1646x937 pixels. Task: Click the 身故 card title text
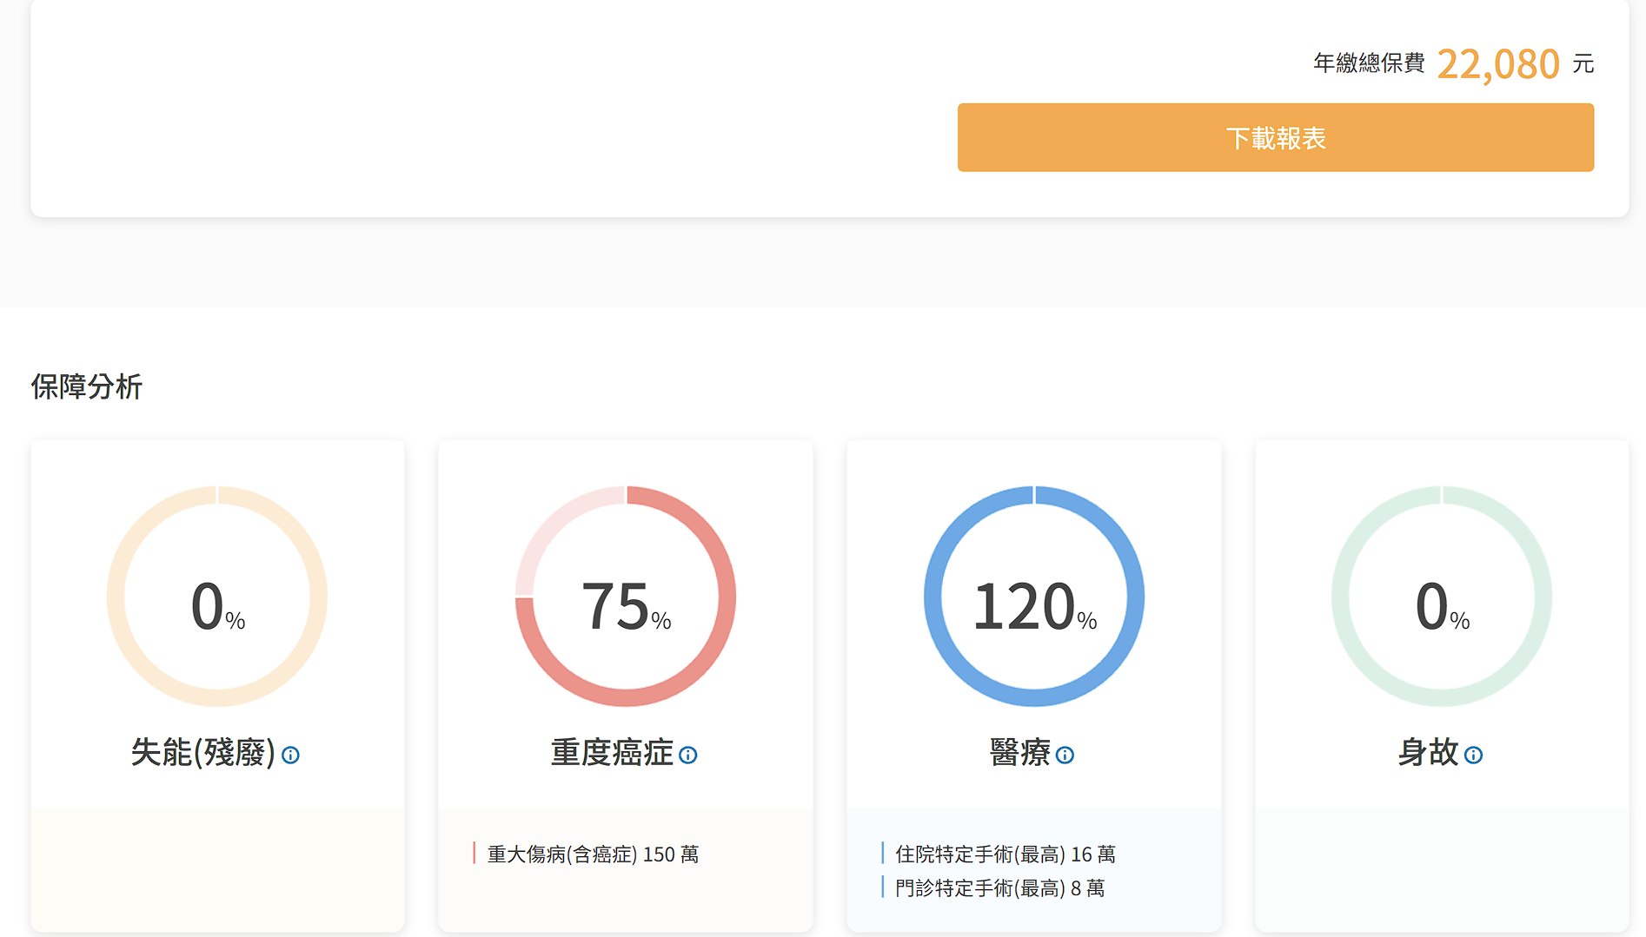[x=1428, y=752]
